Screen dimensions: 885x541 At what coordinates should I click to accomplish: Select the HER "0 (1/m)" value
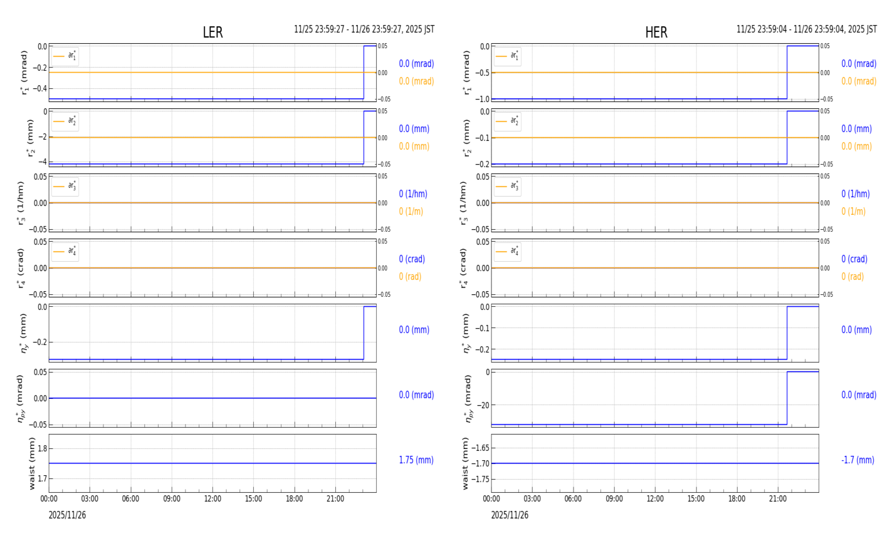854,212
